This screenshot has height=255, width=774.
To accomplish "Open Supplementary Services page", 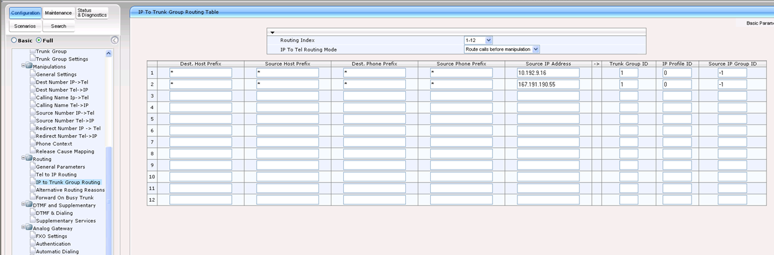I will coord(66,220).
